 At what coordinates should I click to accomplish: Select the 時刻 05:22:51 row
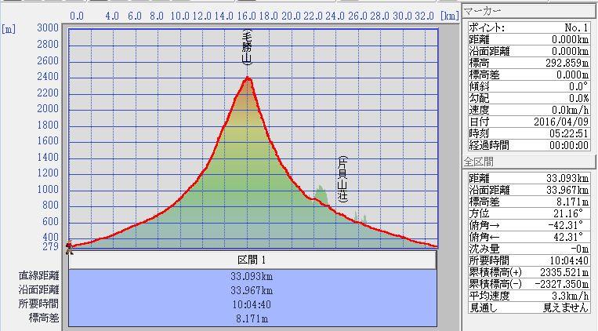pos(527,133)
